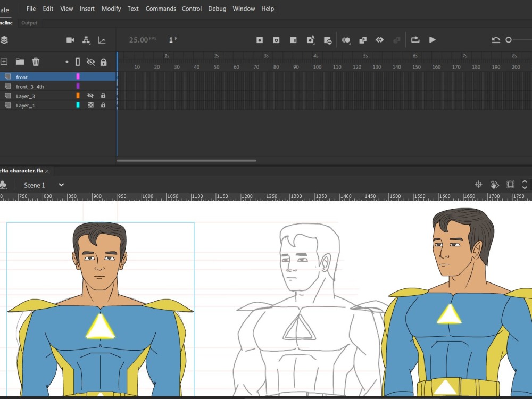
Task: Open the View menu
Action: point(66,9)
